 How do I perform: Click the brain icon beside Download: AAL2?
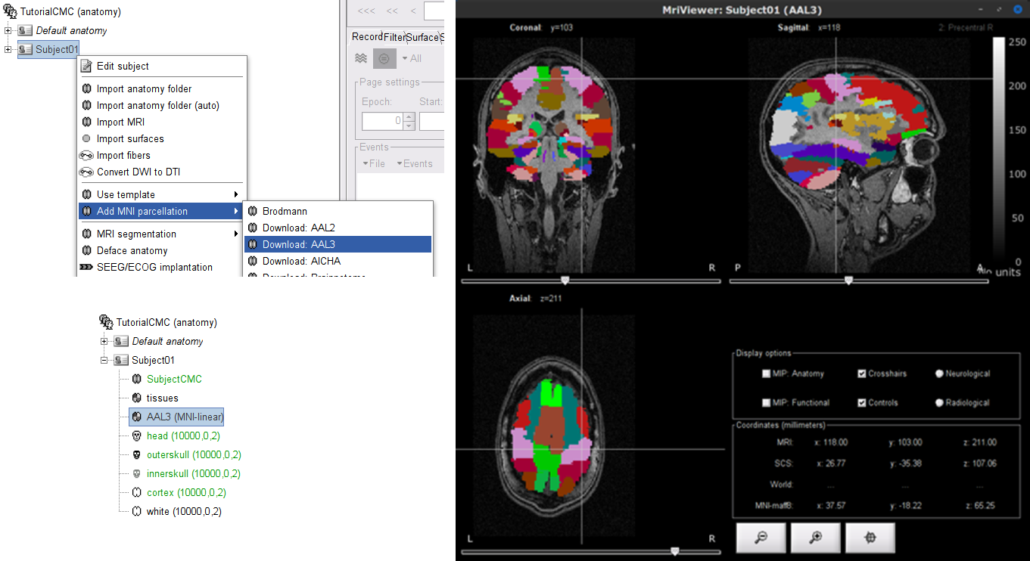pyautogui.click(x=252, y=228)
